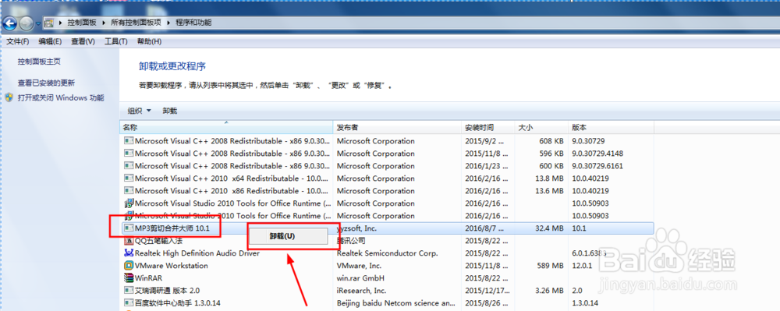Open the 帮助(H) menu
Screen dimensions: 780x311
149,42
